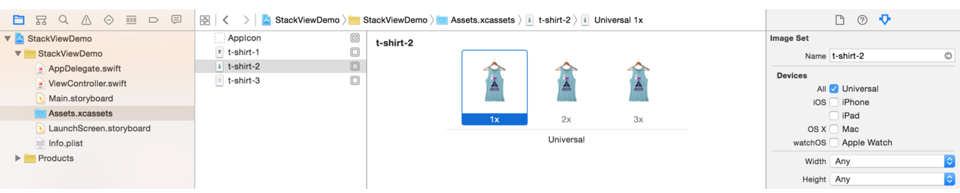Show the Quick Help inspector
This screenshot has height=193, width=960.
click(862, 20)
